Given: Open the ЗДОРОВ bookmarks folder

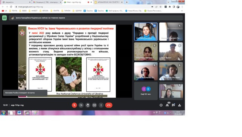Looking at the screenshot, I should coord(77,11).
